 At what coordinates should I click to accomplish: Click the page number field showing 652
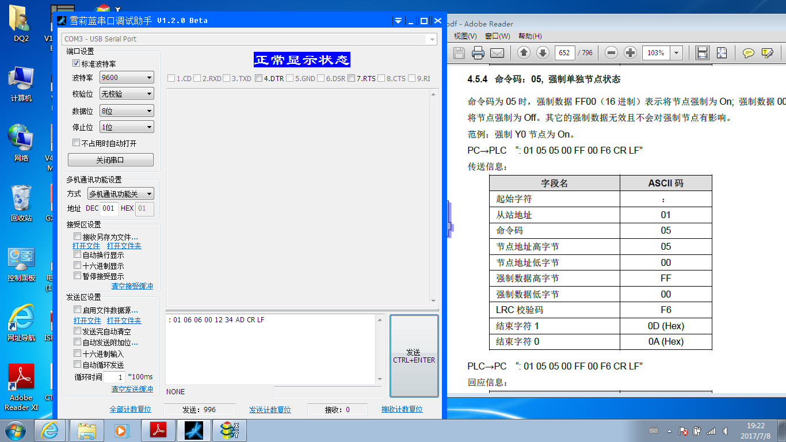pos(564,53)
